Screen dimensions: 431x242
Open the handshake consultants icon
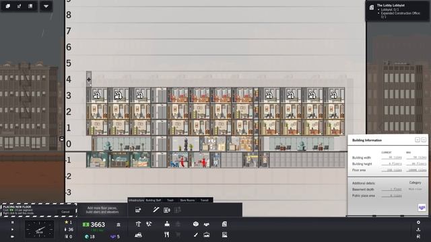point(207,225)
